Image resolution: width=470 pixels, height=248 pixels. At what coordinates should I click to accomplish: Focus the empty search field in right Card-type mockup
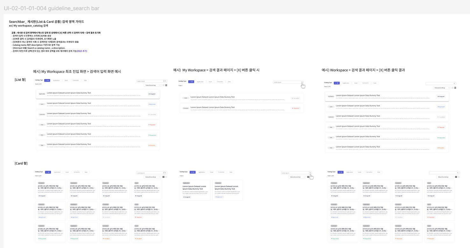point(445,173)
